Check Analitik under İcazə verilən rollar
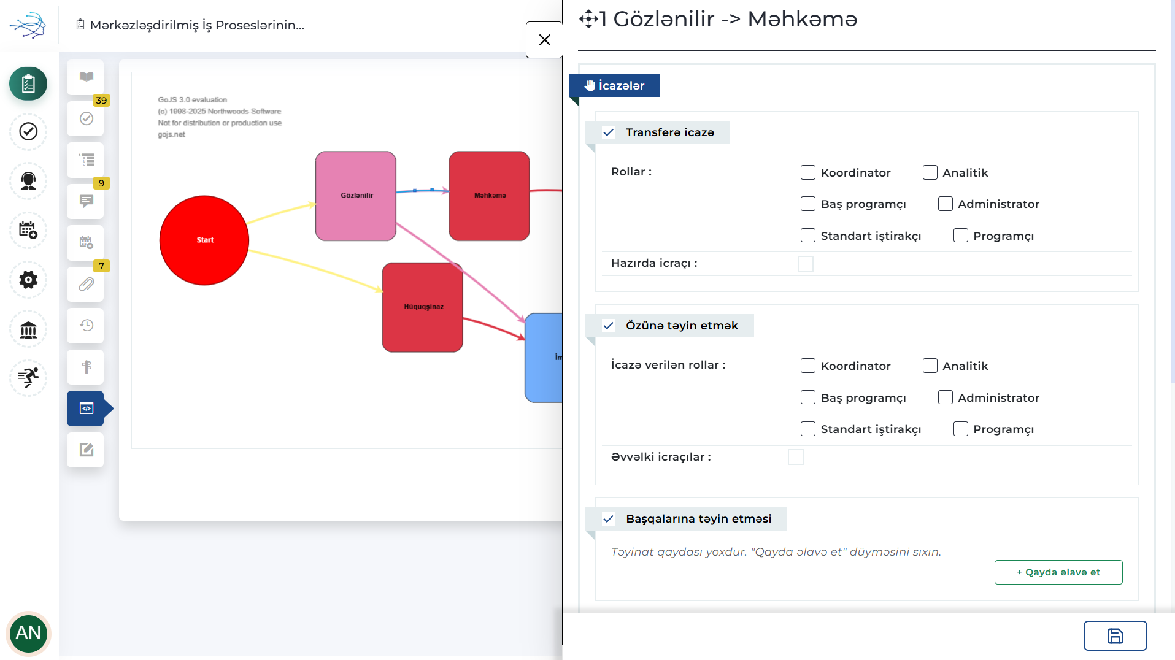 coord(930,366)
